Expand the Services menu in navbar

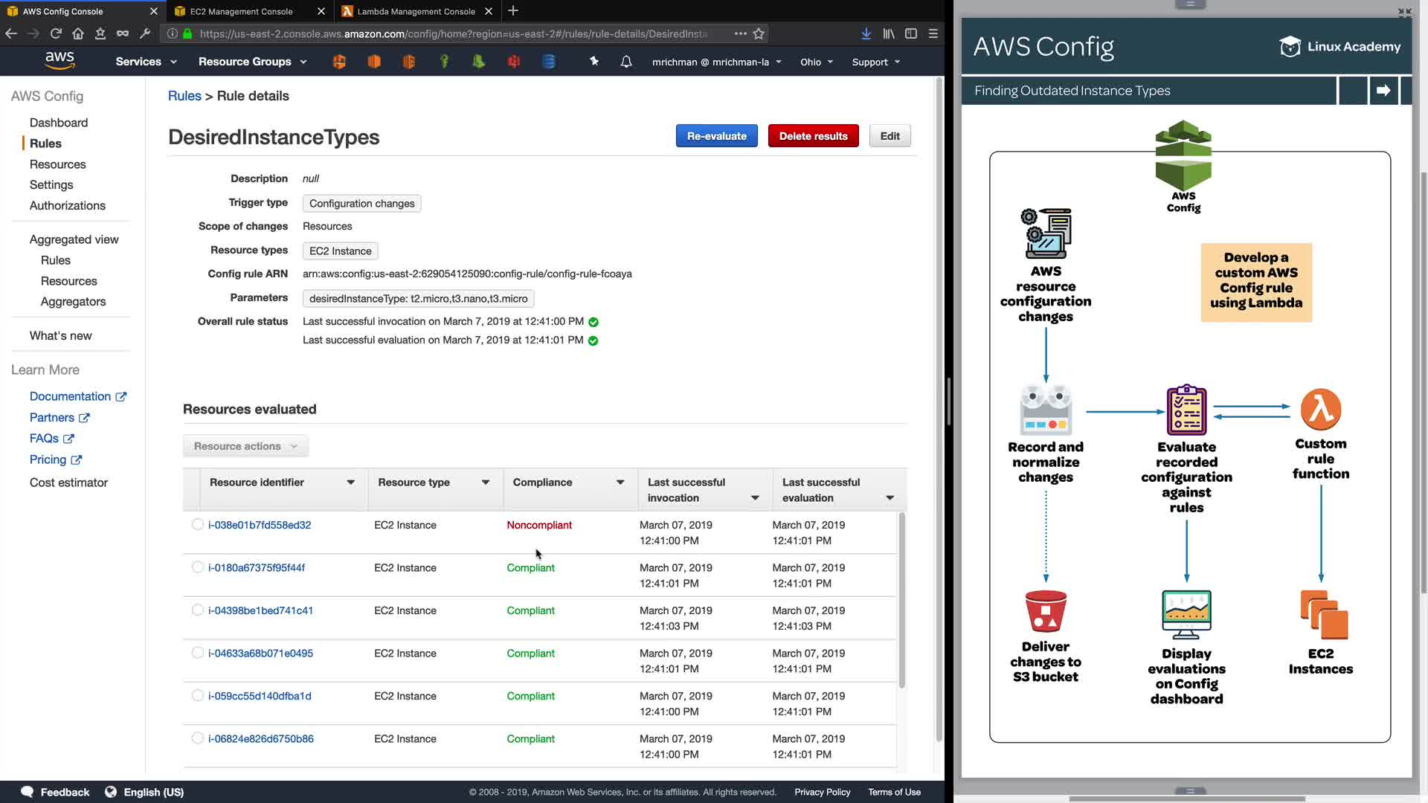click(x=146, y=62)
